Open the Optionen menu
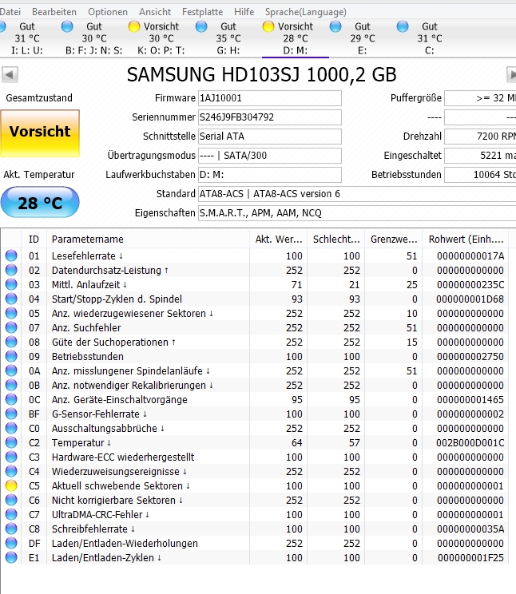Screen dimensions: 516x594 tap(108, 12)
